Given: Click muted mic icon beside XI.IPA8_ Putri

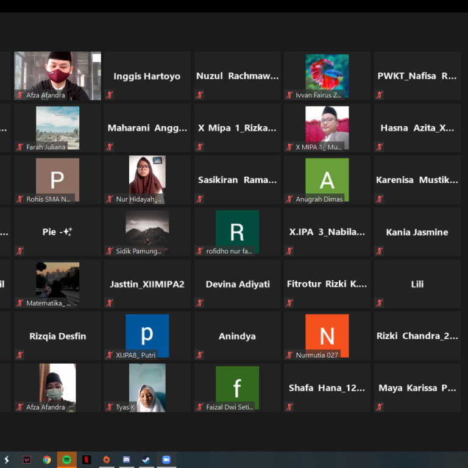Looking at the screenshot, I should tap(110, 355).
